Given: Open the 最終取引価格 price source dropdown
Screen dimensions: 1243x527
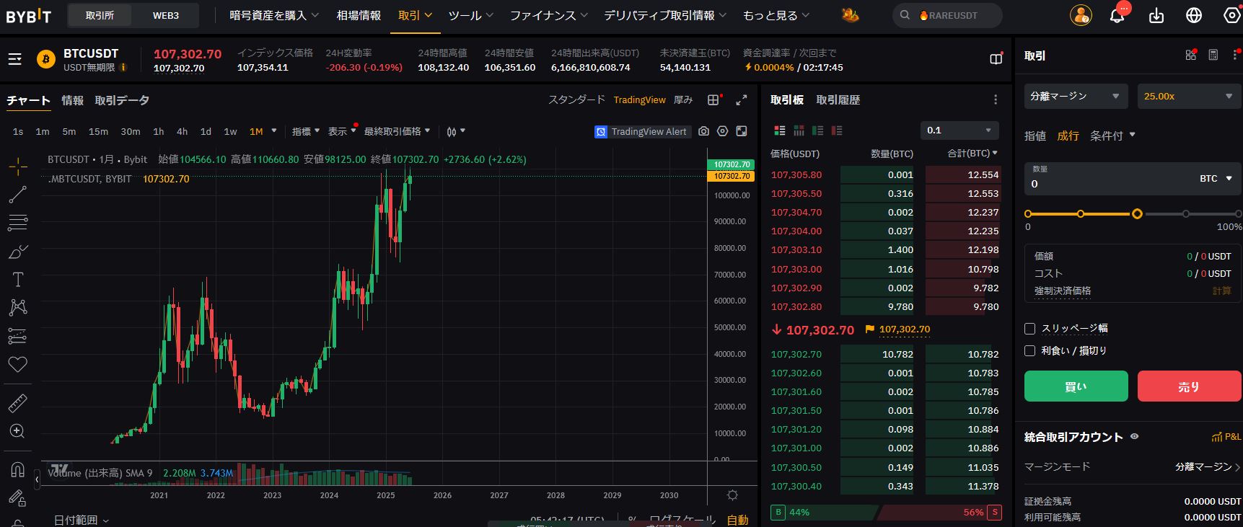Looking at the screenshot, I should click(x=397, y=131).
